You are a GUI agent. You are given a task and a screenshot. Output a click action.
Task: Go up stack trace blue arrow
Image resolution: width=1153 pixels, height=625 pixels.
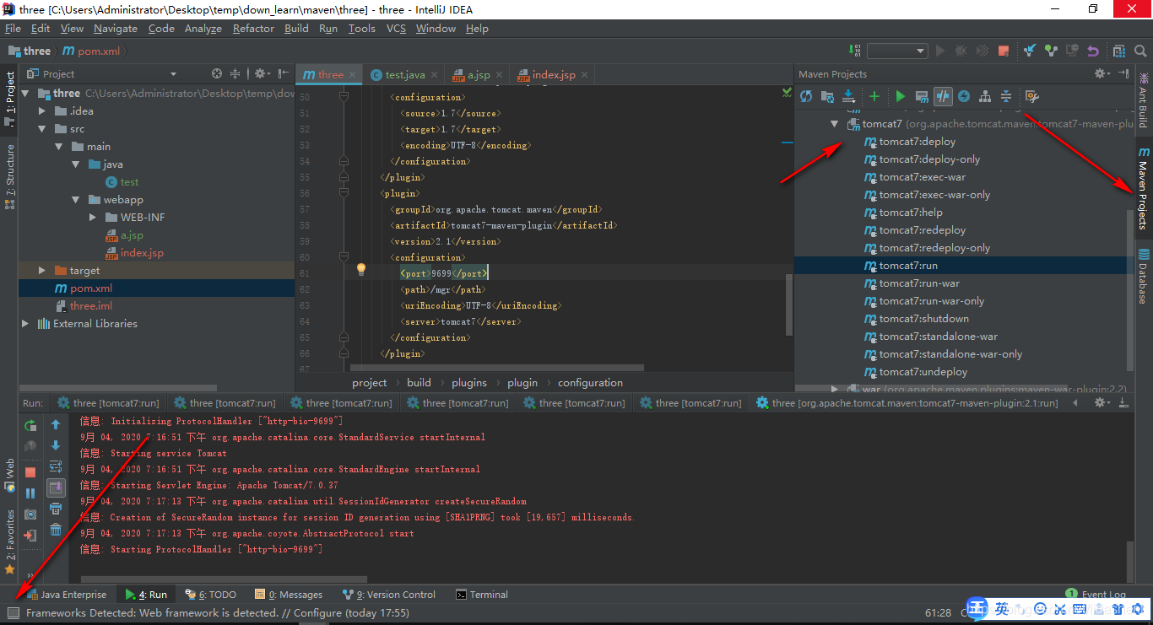point(56,424)
